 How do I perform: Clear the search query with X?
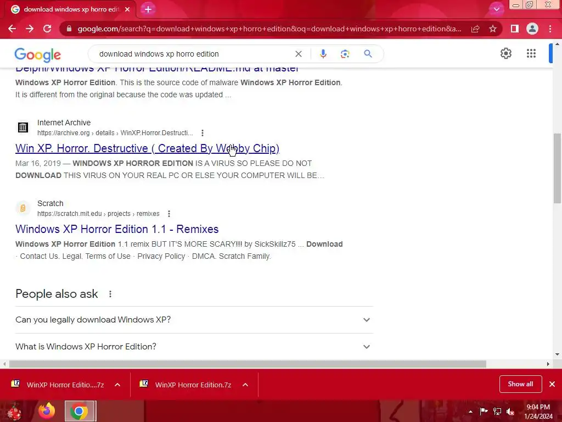(298, 54)
